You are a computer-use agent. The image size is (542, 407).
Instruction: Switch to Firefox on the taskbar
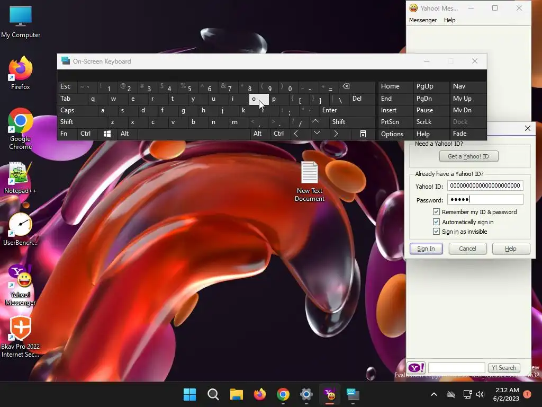coord(259,394)
